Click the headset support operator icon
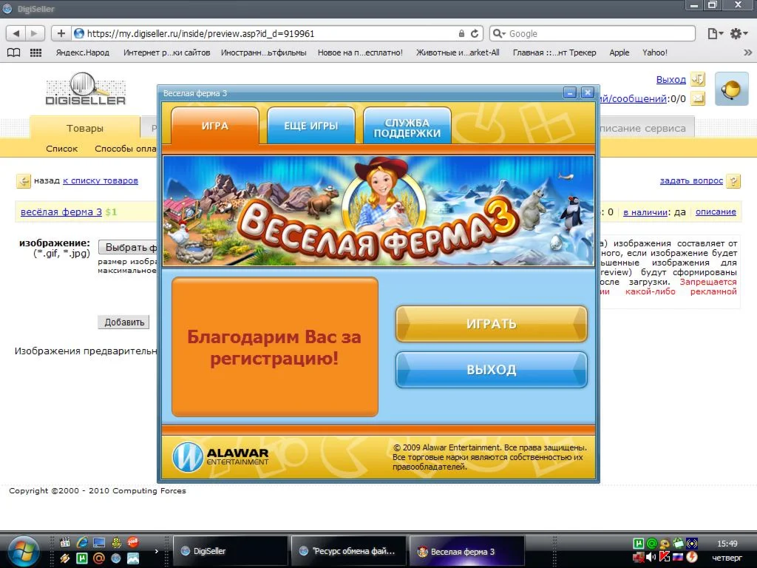This screenshot has height=568, width=757. 731,89
